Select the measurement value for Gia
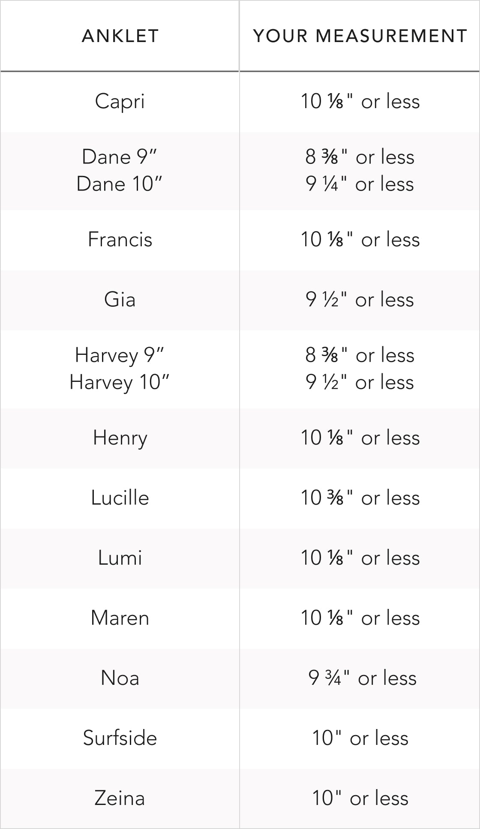The height and width of the screenshot is (829, 480). 360,300
